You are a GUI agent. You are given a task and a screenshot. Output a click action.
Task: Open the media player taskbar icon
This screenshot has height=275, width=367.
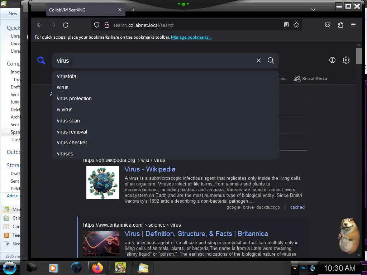(53, 268)
